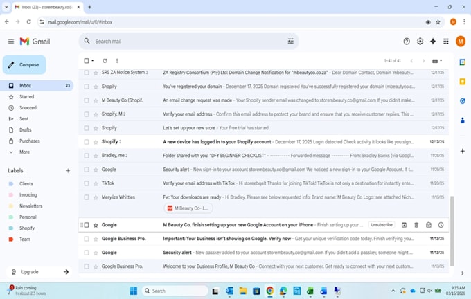Go to the Inbox folder
This screenshot has height=299, width=471.
(37, 86)
